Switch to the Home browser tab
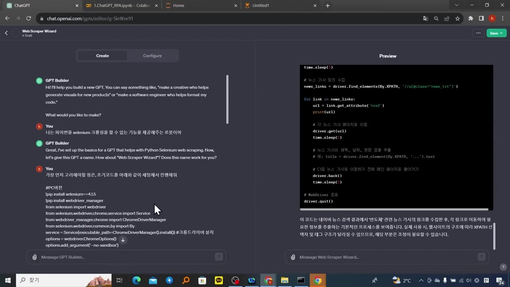Viewport: 510px width, 287px height. click(201, 6)
